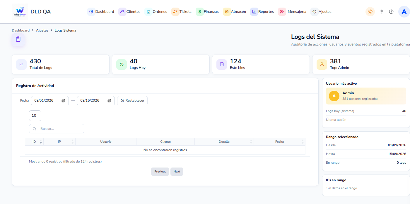
Task: Open the Clientes menu
Action: pyautogui.click(x=130, y=12)
